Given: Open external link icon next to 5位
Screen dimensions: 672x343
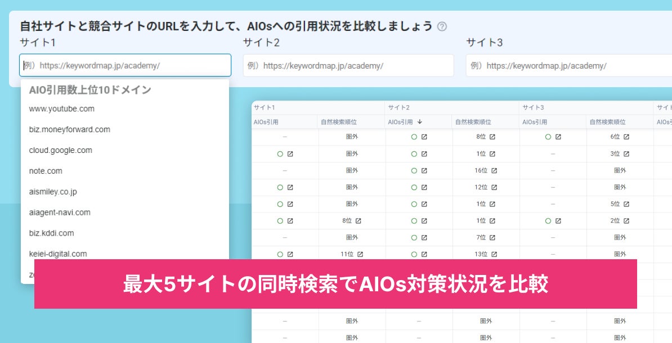Looking at the screenshot, I should [x=626, y=204].
